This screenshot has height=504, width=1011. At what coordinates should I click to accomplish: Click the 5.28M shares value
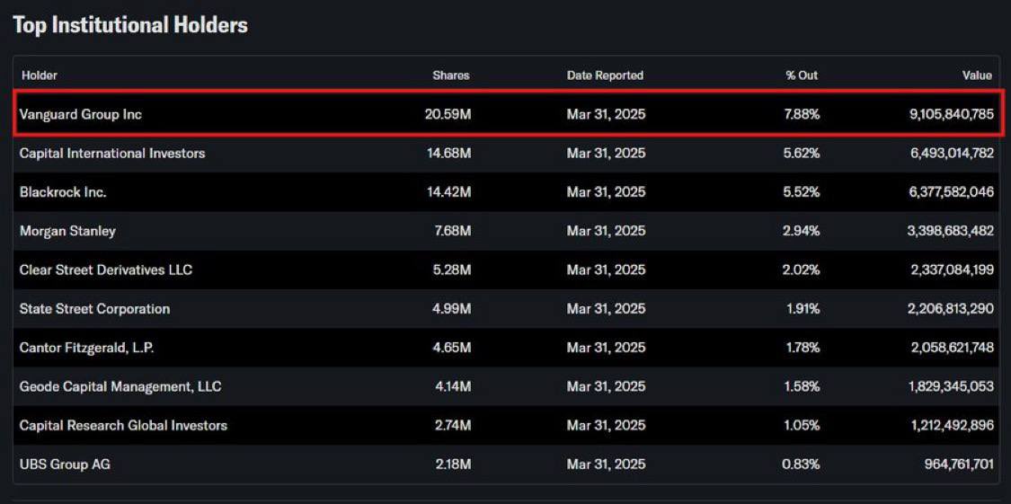[452, 270]
